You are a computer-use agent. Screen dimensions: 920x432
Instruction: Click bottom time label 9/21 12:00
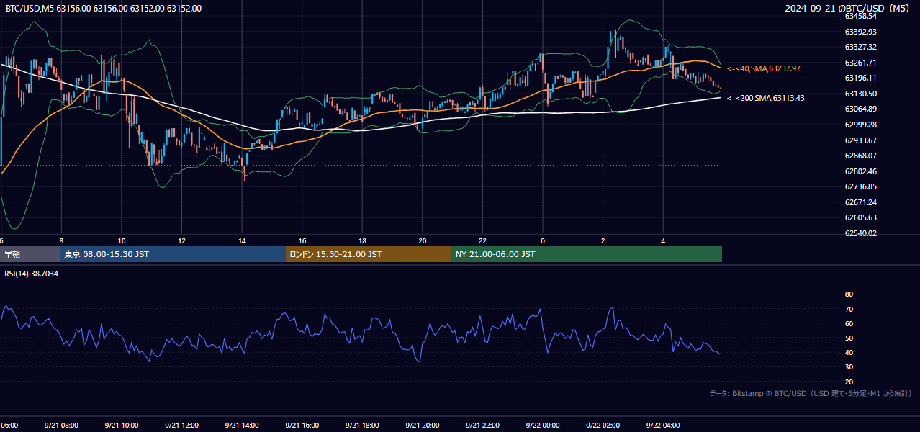[x=181, y=426]
